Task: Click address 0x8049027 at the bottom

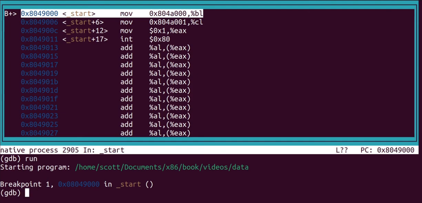Action: pos(39,133)
